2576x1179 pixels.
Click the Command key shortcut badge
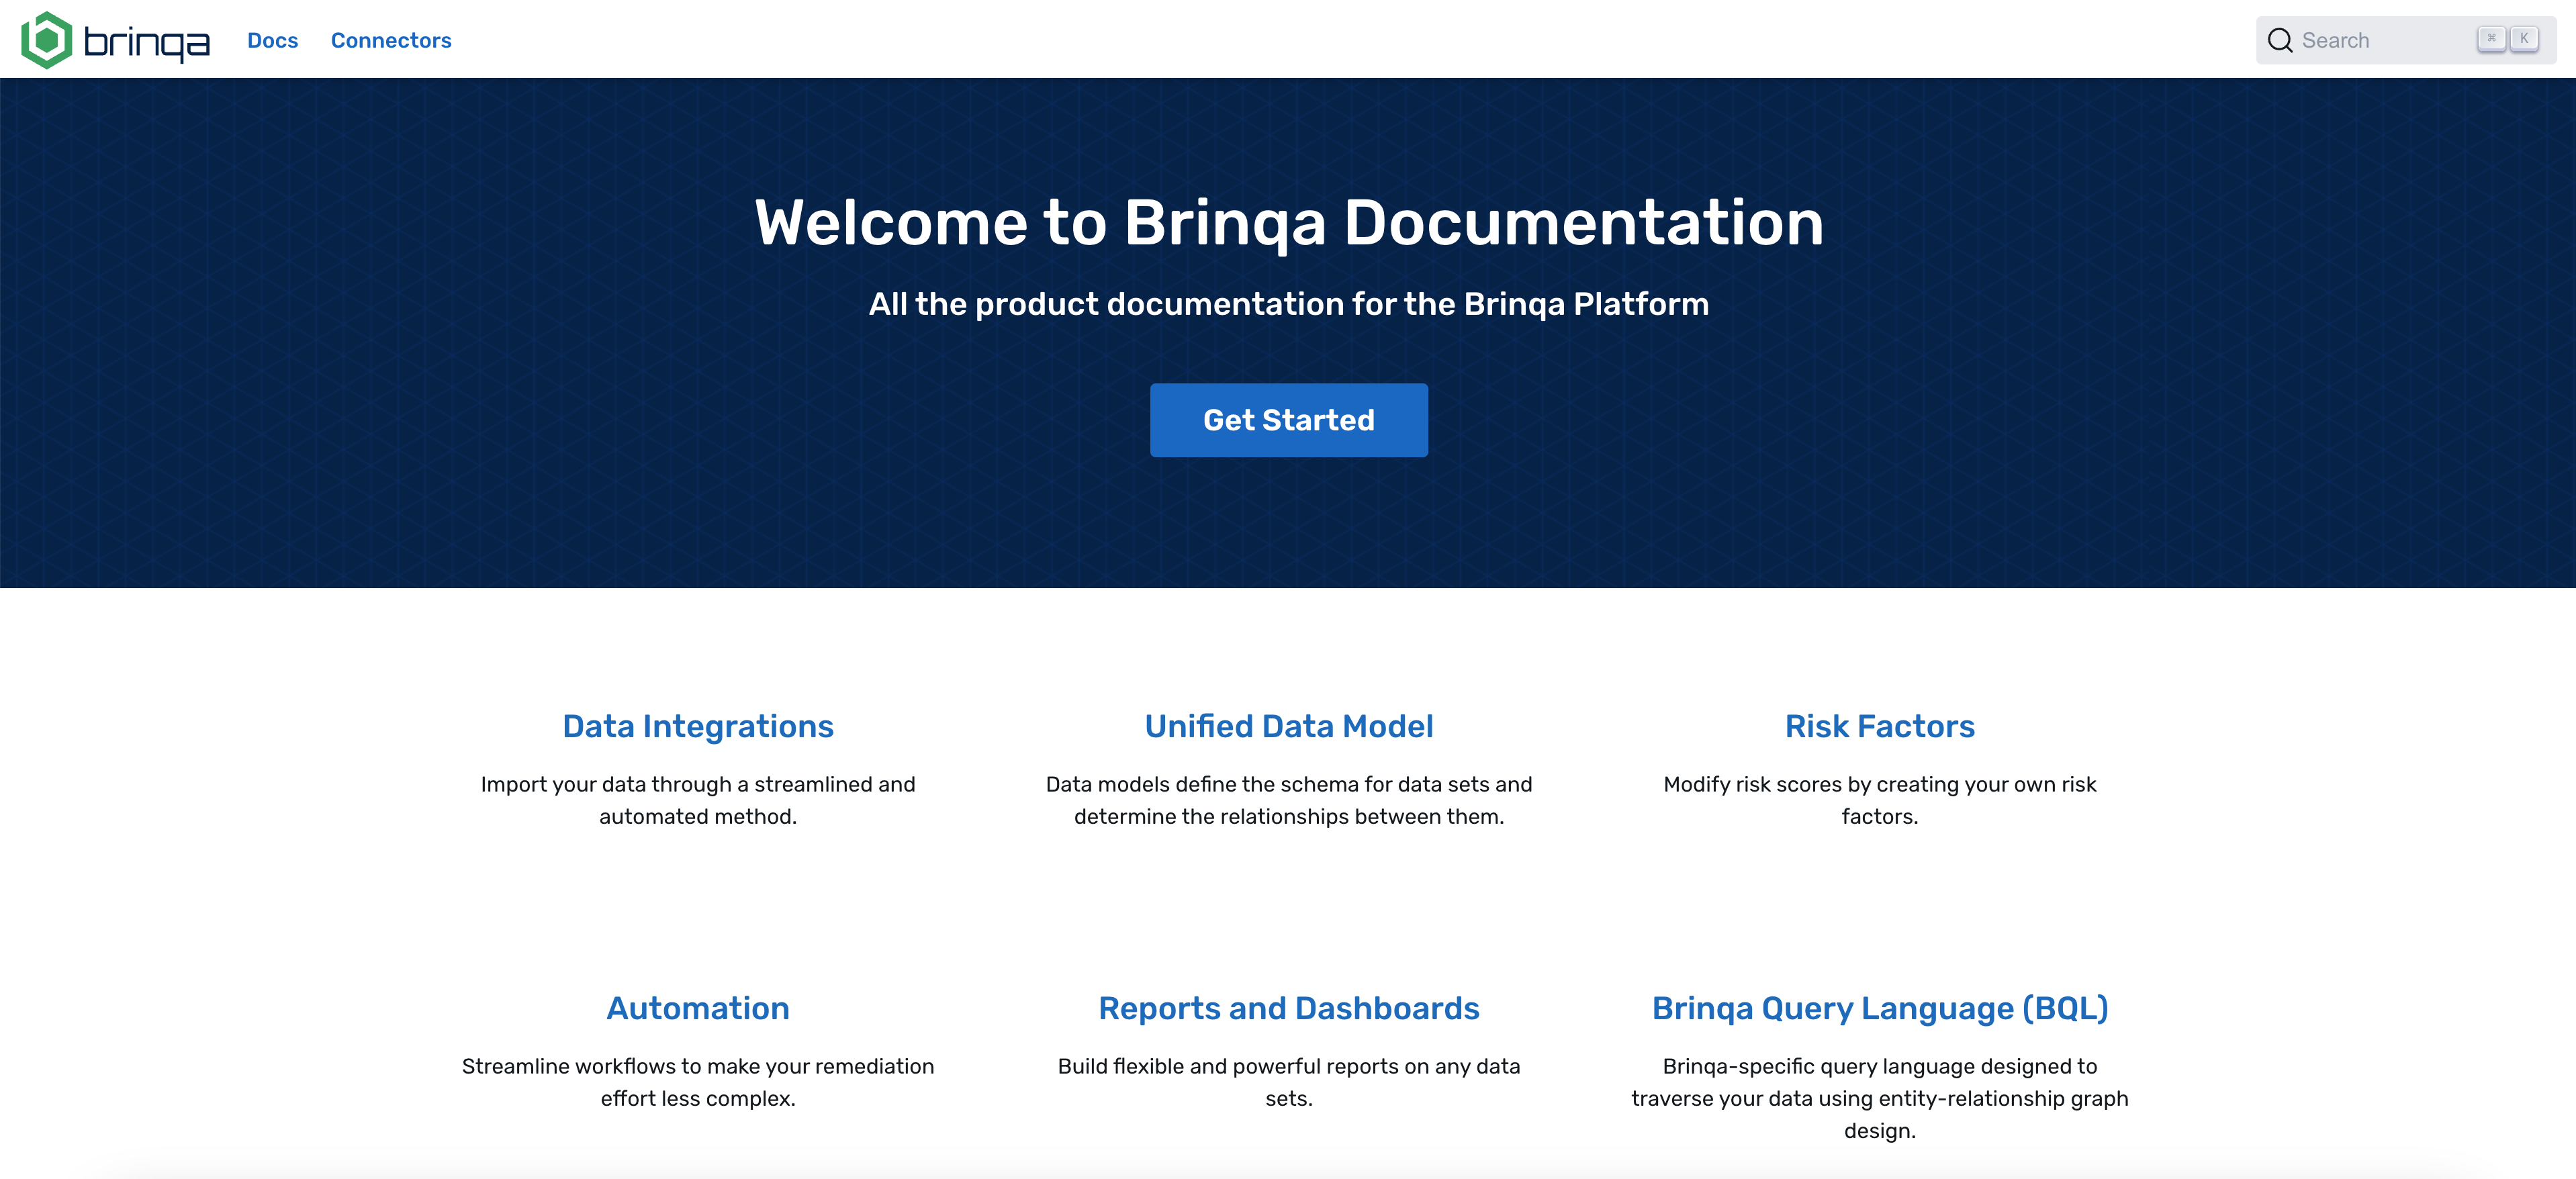[x=2491, y=39]
